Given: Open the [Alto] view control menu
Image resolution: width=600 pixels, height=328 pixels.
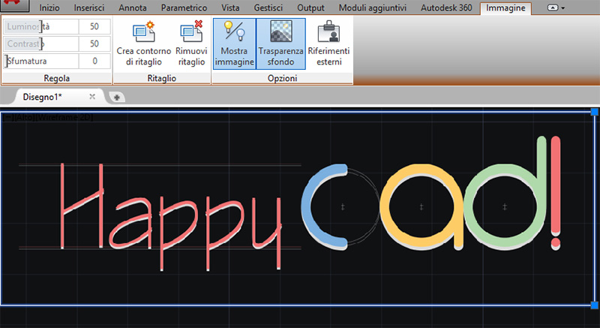Looking at the screenshot, I should 24,118.
